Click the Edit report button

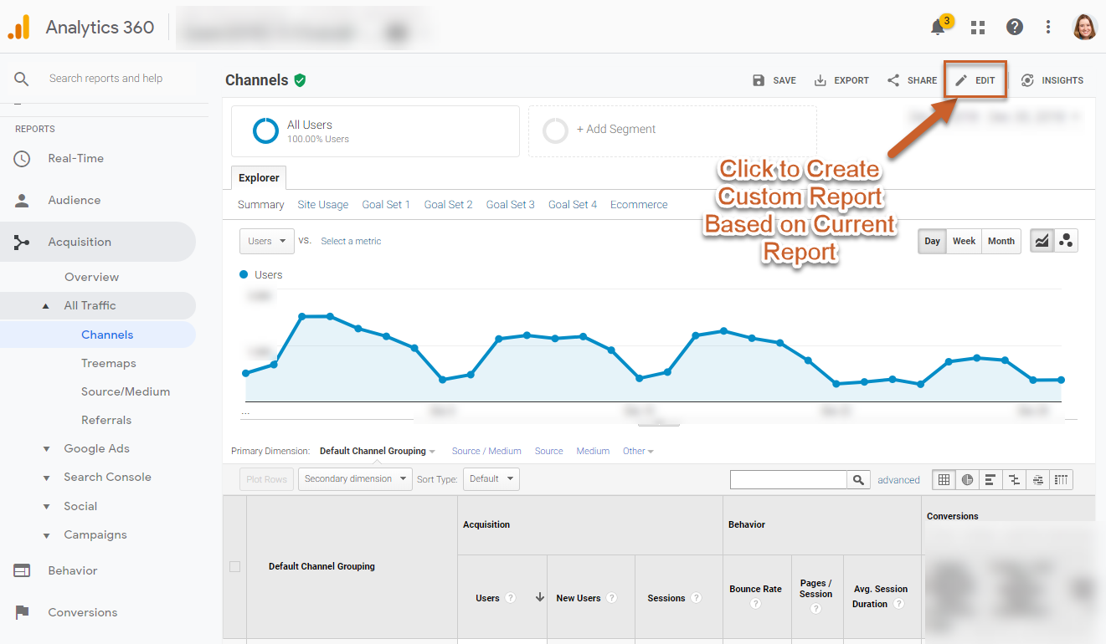pos(975,80)
